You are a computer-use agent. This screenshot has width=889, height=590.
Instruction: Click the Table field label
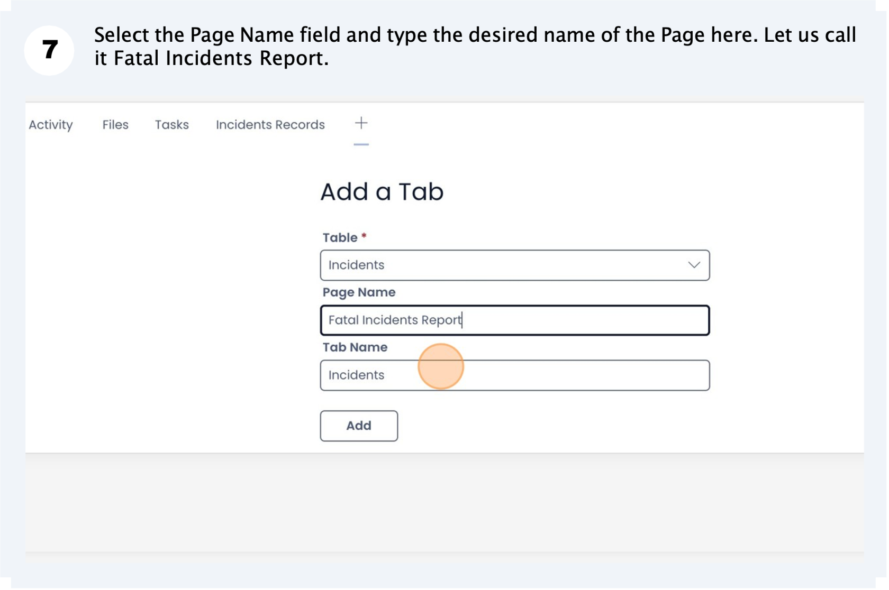[x=344, y=237]
